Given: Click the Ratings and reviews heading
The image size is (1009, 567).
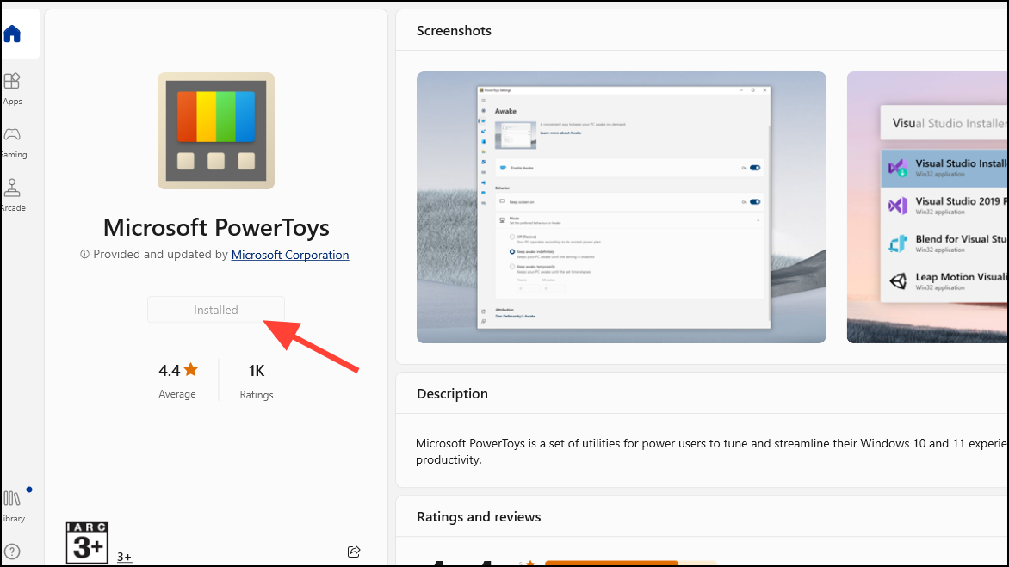Looking at the screenshot, I should 479,517.
